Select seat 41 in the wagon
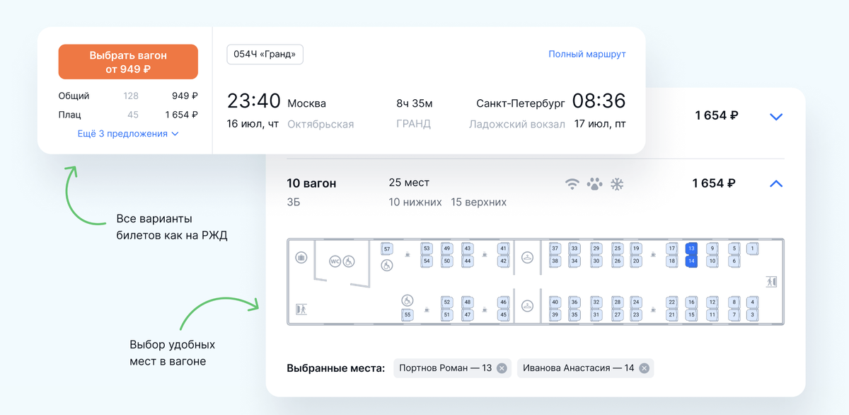Image resolution: width=849 pixels, height=415 pixels. [503, 249]
